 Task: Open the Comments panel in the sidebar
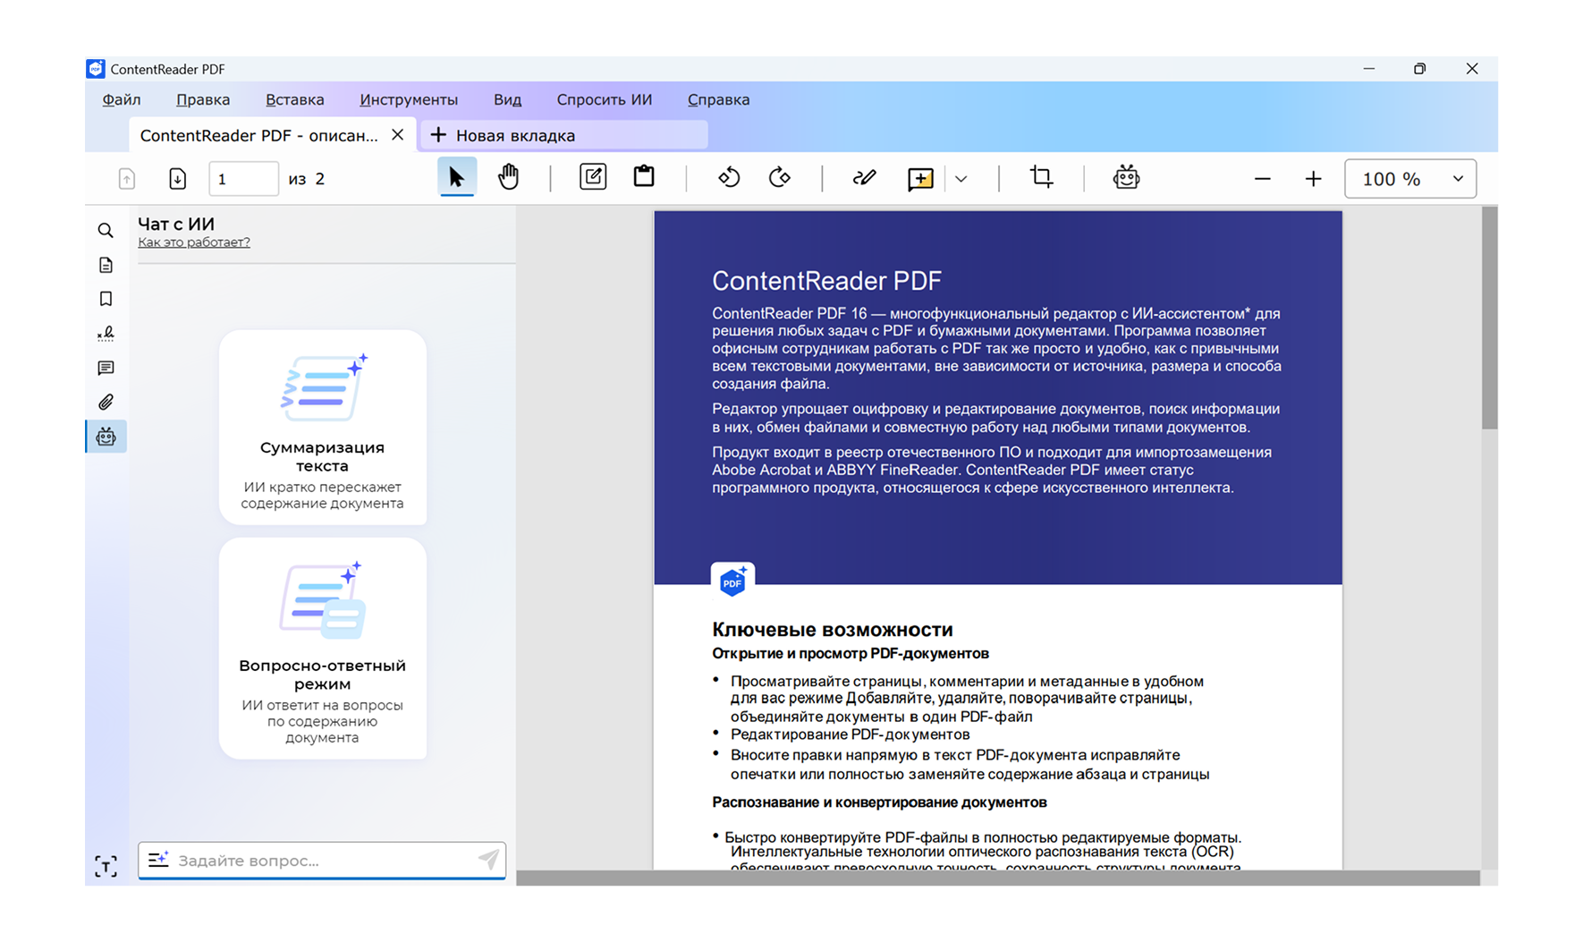[x=106, y=368]
